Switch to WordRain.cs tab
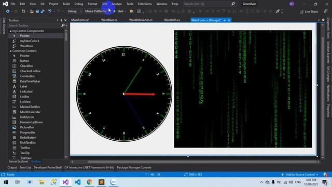332x187 pixels. [109, 20]
